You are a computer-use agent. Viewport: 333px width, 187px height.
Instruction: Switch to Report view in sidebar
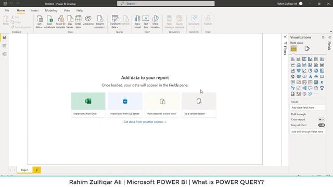4,37
